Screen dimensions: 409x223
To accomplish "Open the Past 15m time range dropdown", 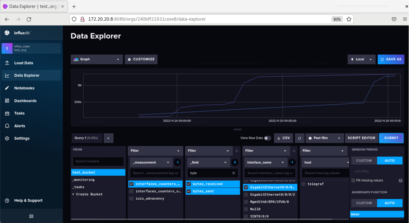I will pyautogui.click(x=325, y=138).
